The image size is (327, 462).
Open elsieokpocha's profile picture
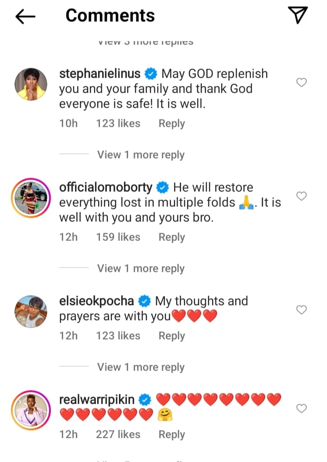click(31, 311)
